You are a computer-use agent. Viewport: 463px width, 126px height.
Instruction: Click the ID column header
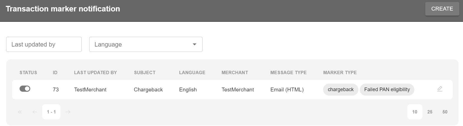click(55, 72)
